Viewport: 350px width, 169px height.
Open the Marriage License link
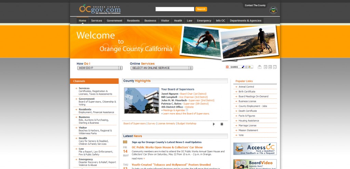click(x=247, y=126)
